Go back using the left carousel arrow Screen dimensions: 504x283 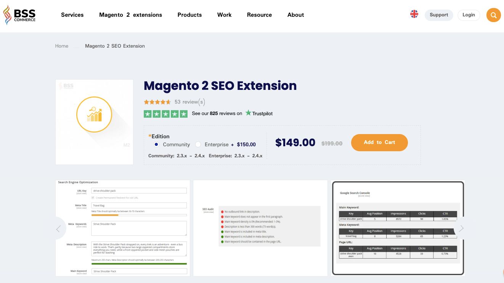click(x=58, y=228)
